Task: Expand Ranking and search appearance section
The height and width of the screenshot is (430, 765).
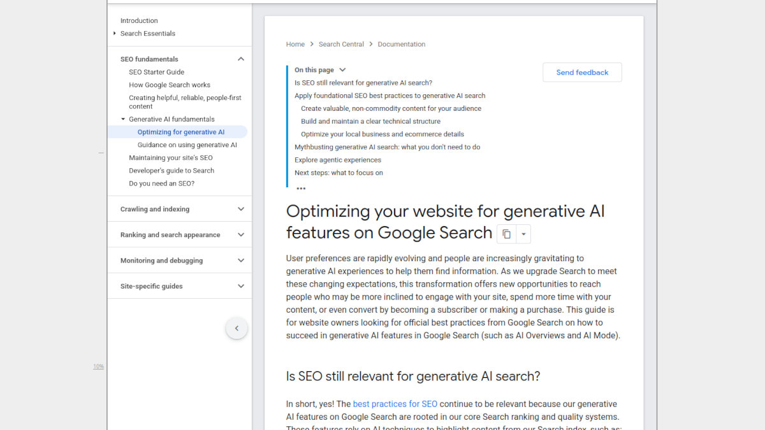Action: tap(241, 234)
